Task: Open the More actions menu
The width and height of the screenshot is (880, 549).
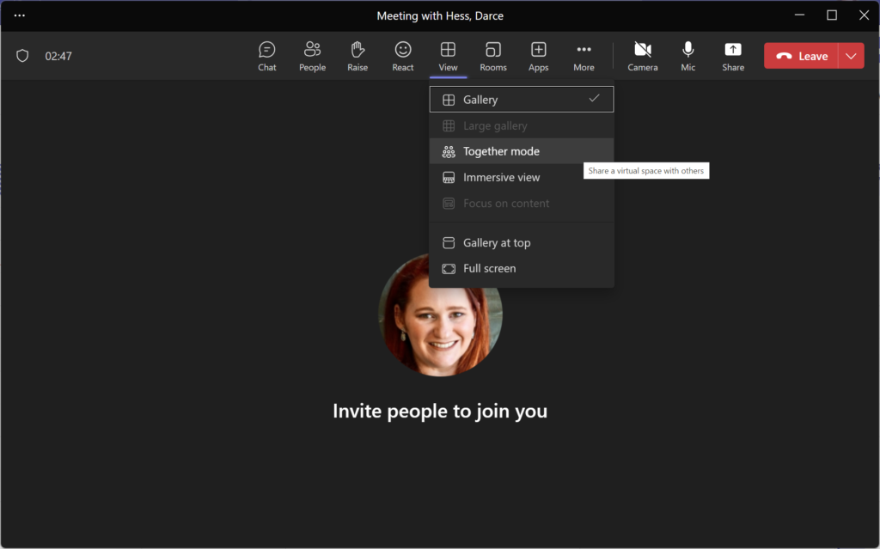Action: click(584, 56)
